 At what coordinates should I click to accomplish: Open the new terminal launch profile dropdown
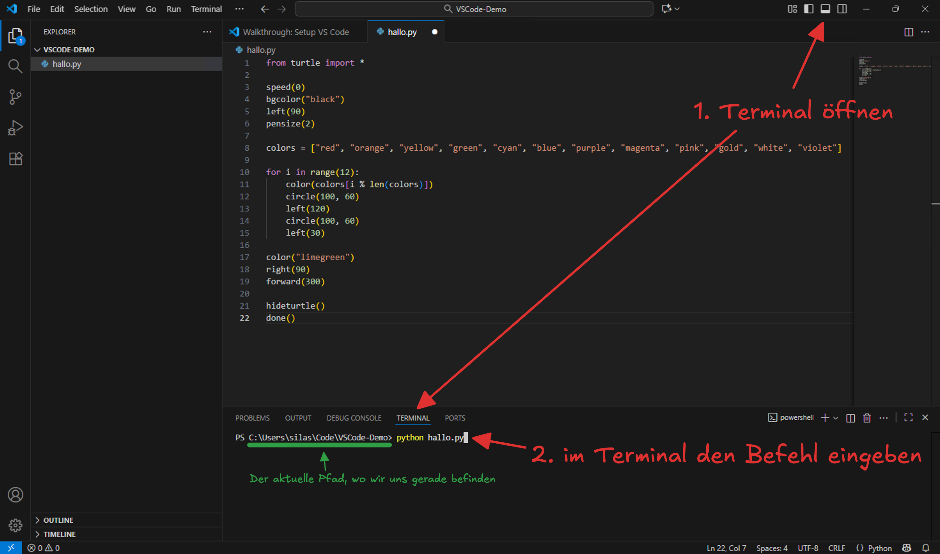pos(836,418)
